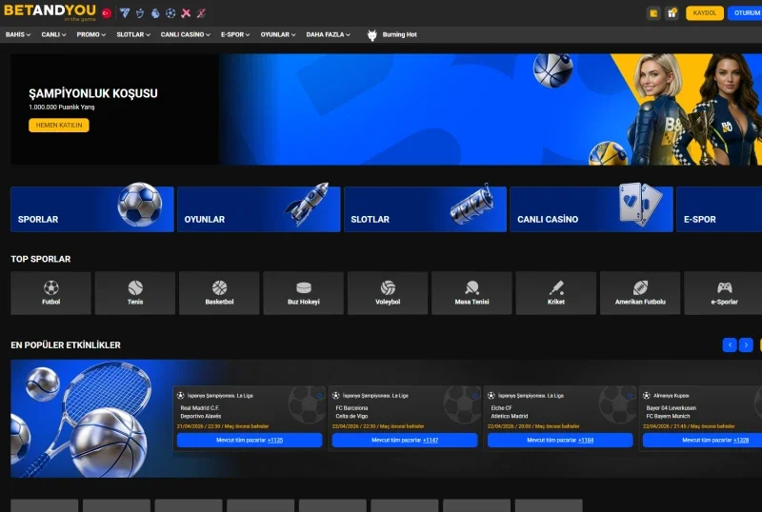Click the BETANDYOU logo
Viewport: 762px width, 512px height.
[50, 12]
